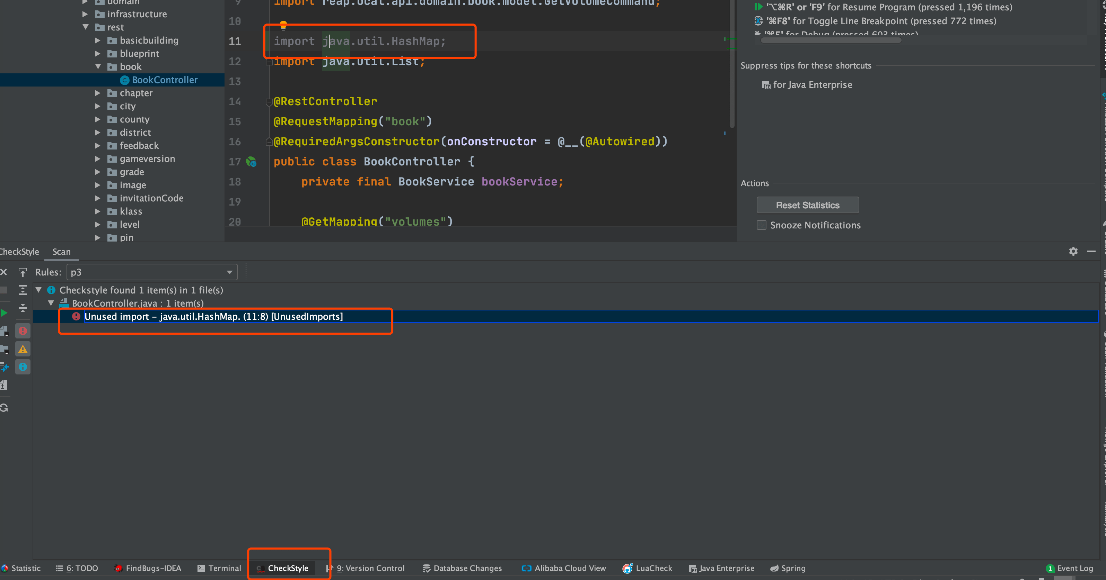Click 'for Java Enterprise' suppress tip entry
Image resolution: width=1106 pixels, height=580 pixels.
[807, 85]
